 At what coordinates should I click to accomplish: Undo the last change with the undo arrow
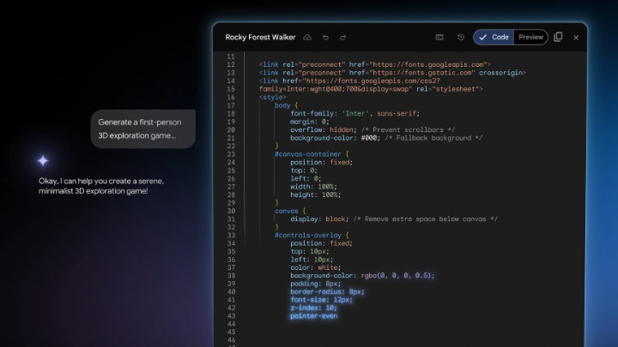(325, 38)
